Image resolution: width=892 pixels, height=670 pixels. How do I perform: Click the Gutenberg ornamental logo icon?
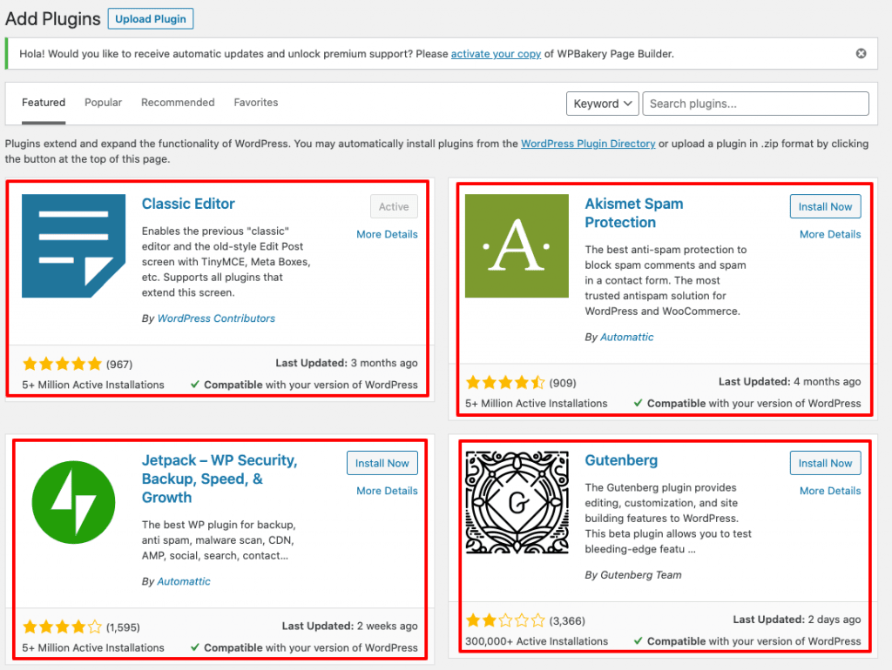click(x=517, y=502)
